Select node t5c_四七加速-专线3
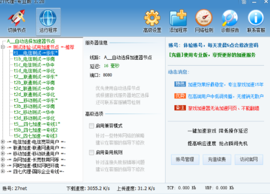The image size is (270, 194). [36, 136]
